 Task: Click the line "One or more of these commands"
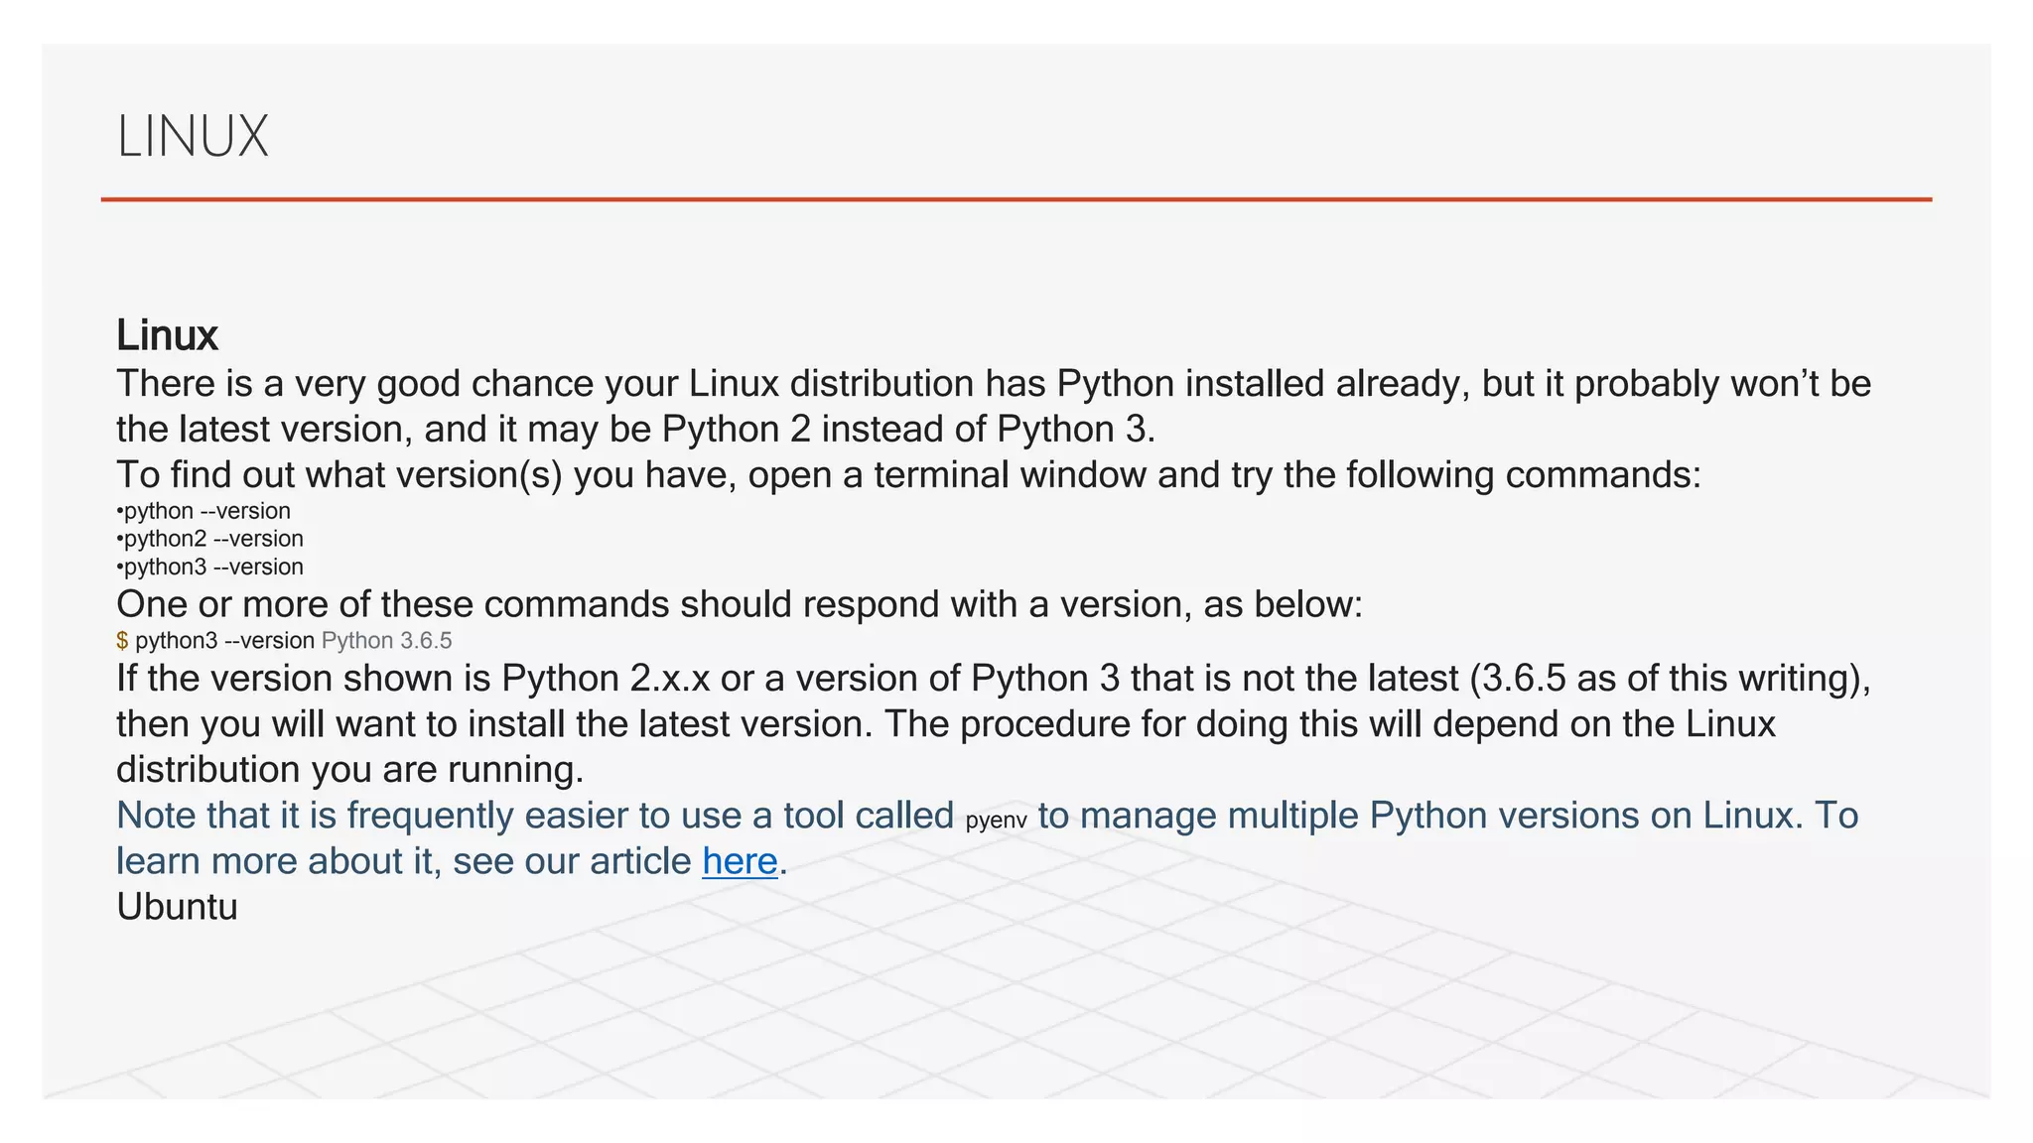740,604
